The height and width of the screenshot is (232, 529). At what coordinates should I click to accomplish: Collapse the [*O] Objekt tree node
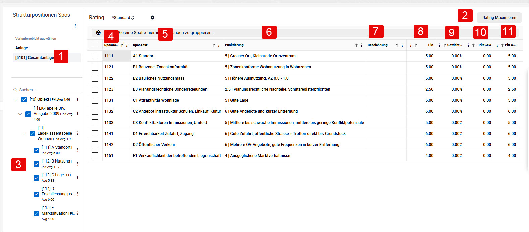coord(16,100)
